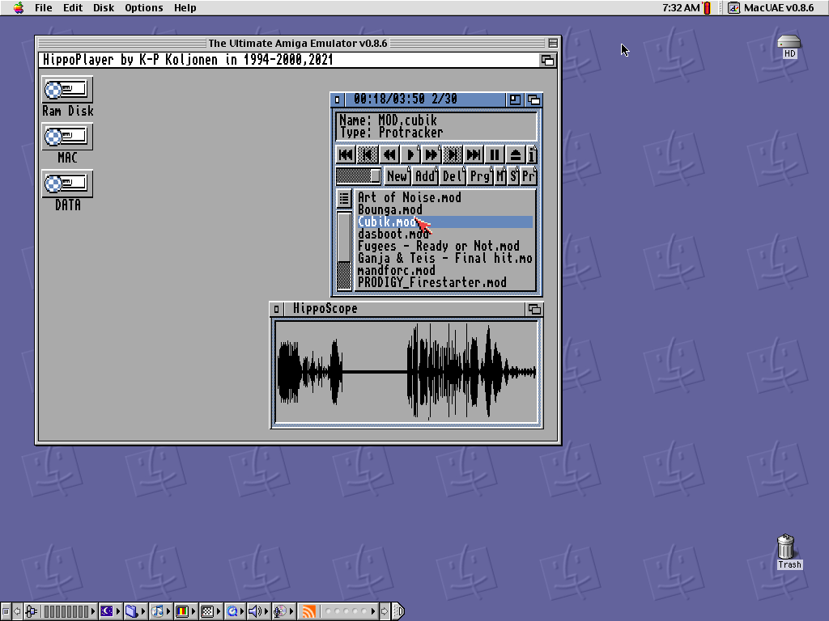The height and width of the screenshot is (621, 829).
Task: Select Bounga.mod in playlist
Action: (445, 209)
